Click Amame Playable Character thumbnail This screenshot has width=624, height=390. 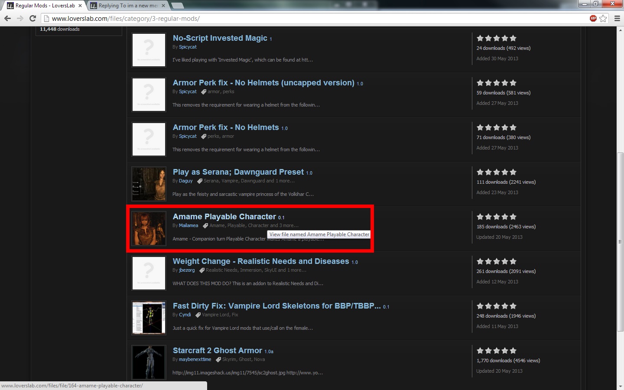(x=149, y=229)
